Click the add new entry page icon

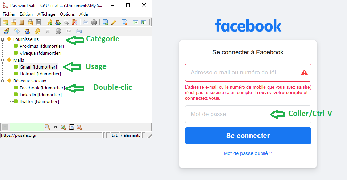point(105,22)
